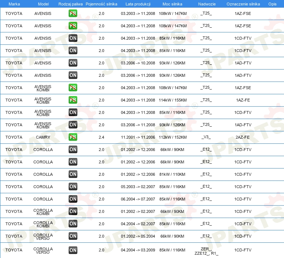Viewport: 284px width, 258px height.
Task: Click the Opis column header
Action: (x=272, y=4)
